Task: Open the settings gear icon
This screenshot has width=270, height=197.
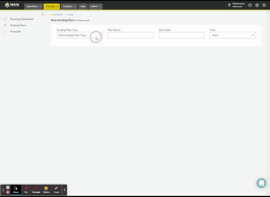Action: 257,5
